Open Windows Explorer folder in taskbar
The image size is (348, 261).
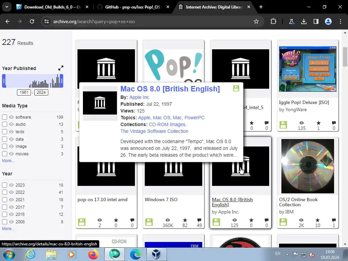tap(51, 254)
